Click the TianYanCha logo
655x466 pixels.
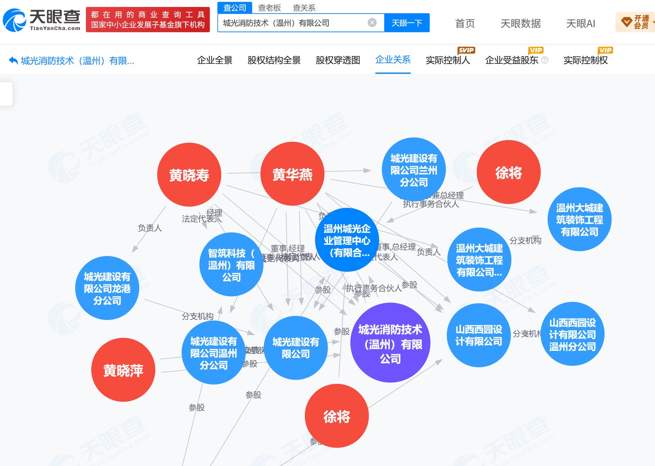[41, 20]
